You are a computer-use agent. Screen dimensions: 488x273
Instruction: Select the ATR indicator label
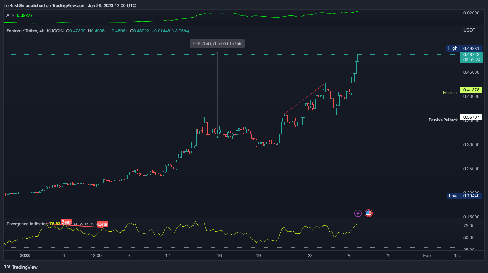10,15
